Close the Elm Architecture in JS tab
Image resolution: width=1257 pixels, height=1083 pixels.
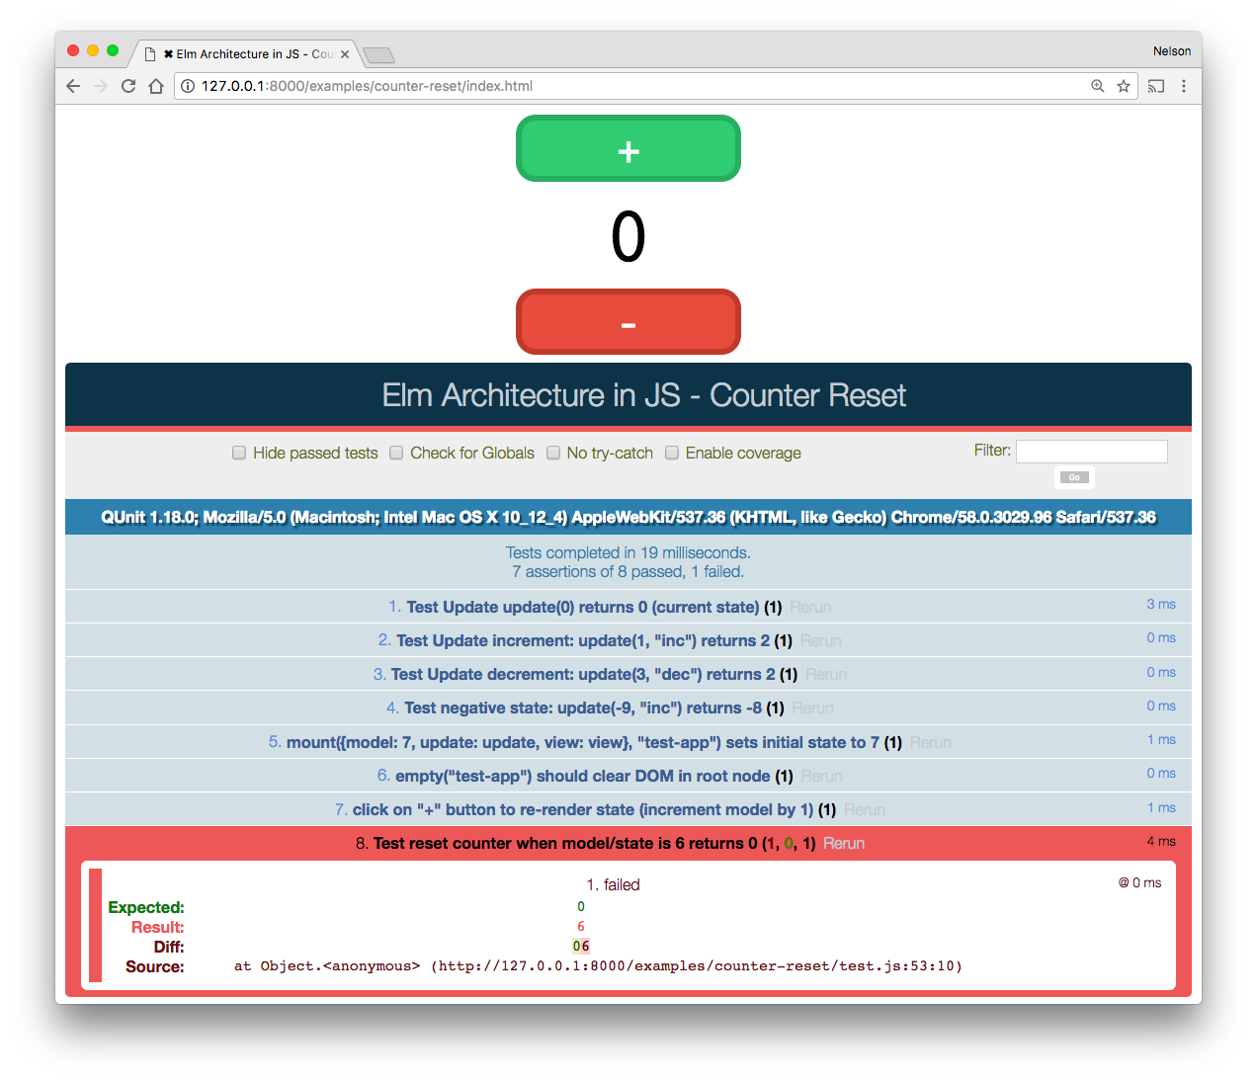(345, 54)
